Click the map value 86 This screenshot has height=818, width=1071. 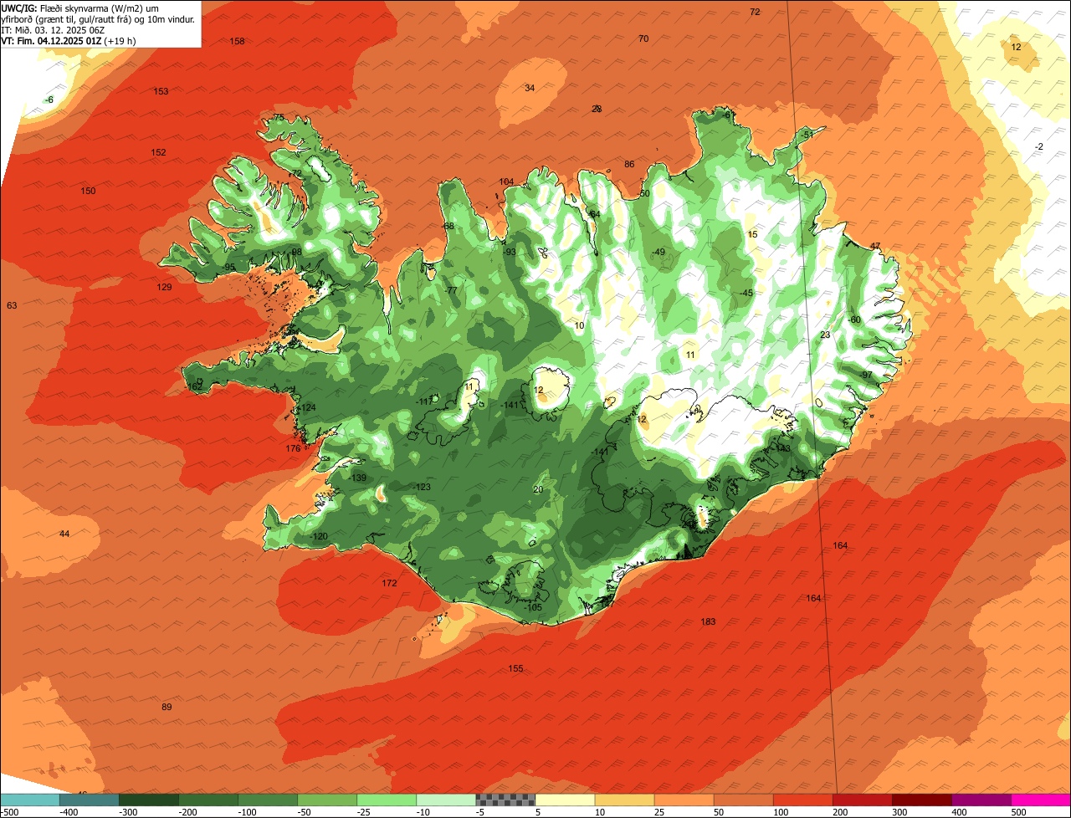tap(629, 164)
